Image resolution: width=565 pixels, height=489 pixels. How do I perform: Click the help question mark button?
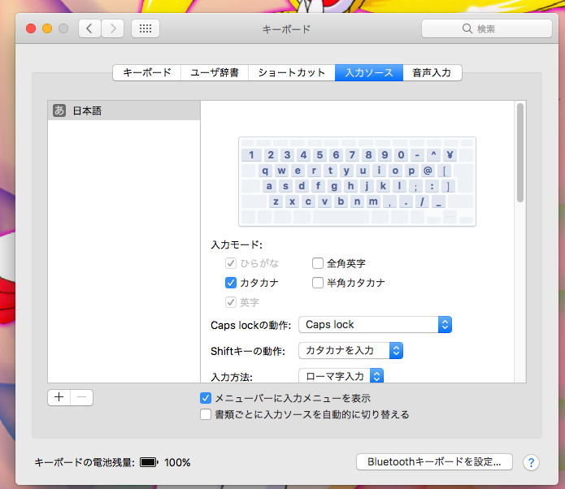531,462
